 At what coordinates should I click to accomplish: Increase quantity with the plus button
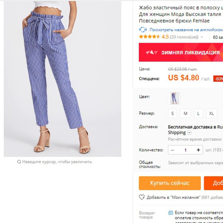pos(198,150)
